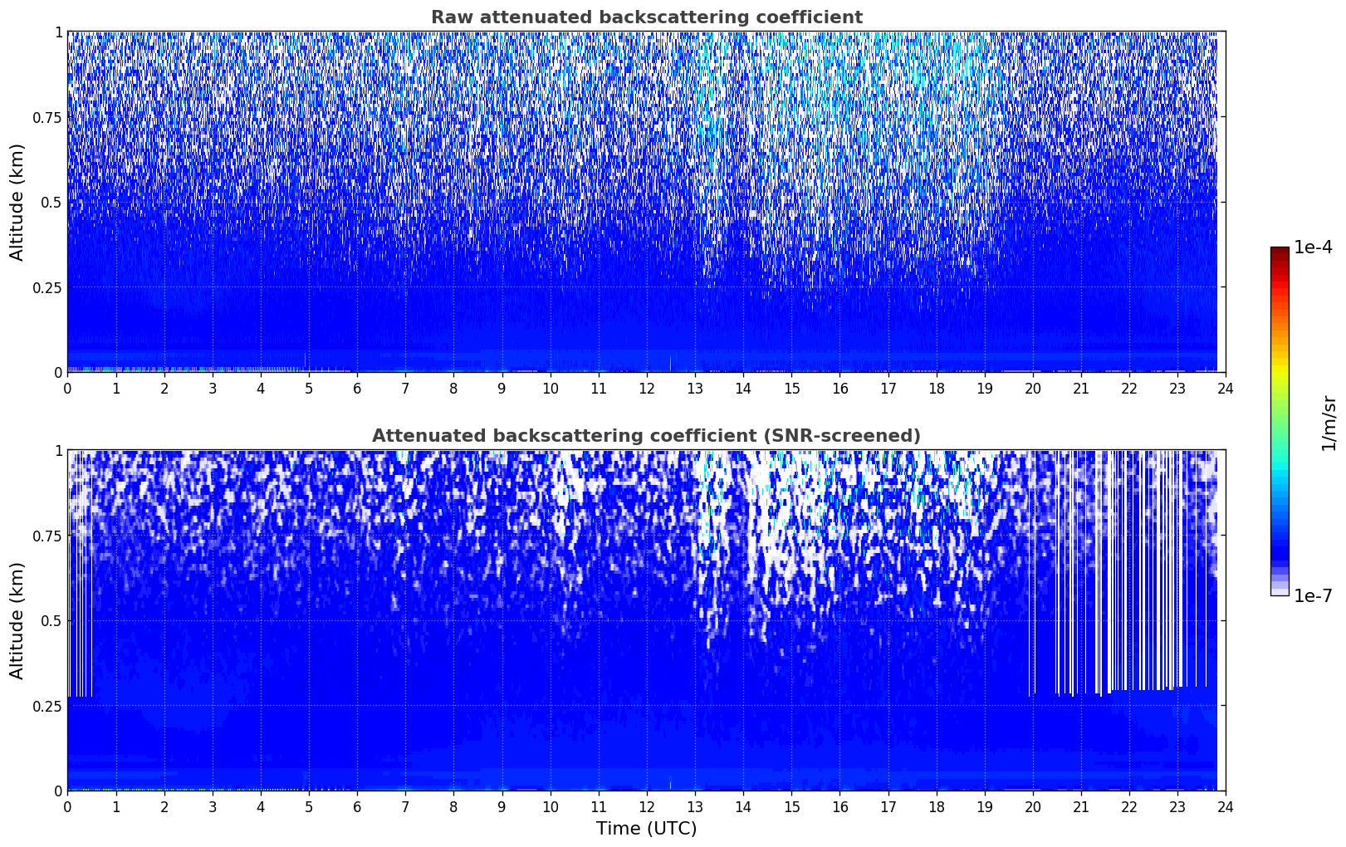
Task: Select the '1/m/sr' colorbar unit label
Action: click(x=1329, y=422)
